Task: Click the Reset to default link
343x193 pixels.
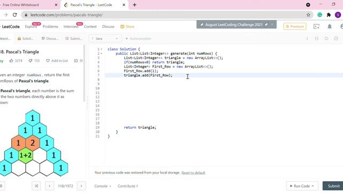Action: click(x=193, y=173)
